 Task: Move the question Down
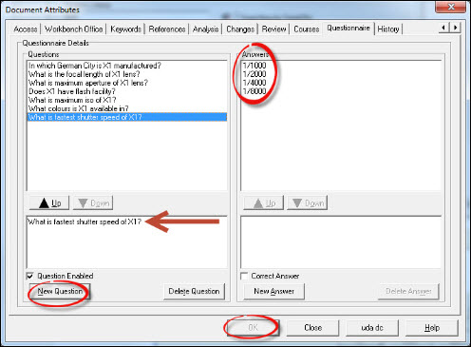coord(93,202)
